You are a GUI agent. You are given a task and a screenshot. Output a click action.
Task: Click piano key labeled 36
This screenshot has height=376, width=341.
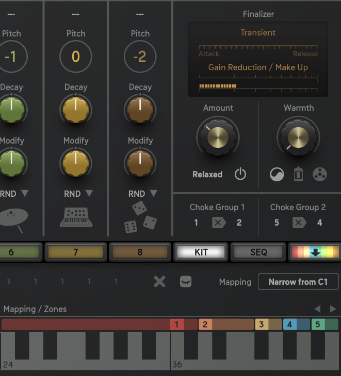click(177, 364)
